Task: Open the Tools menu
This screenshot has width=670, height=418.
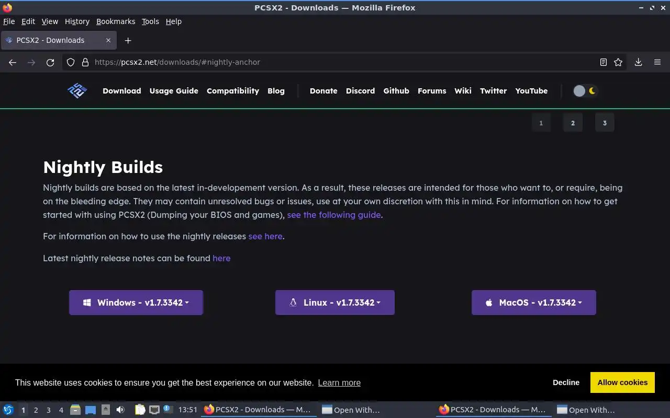Action: coord(150,21)
